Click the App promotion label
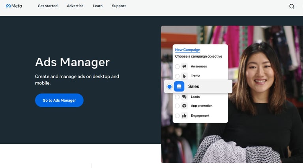 pos(202,106)
